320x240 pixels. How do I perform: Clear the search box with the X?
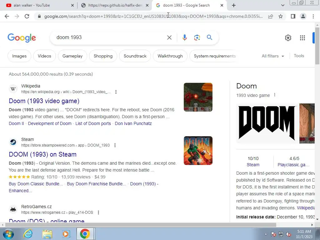coord(169,37)
